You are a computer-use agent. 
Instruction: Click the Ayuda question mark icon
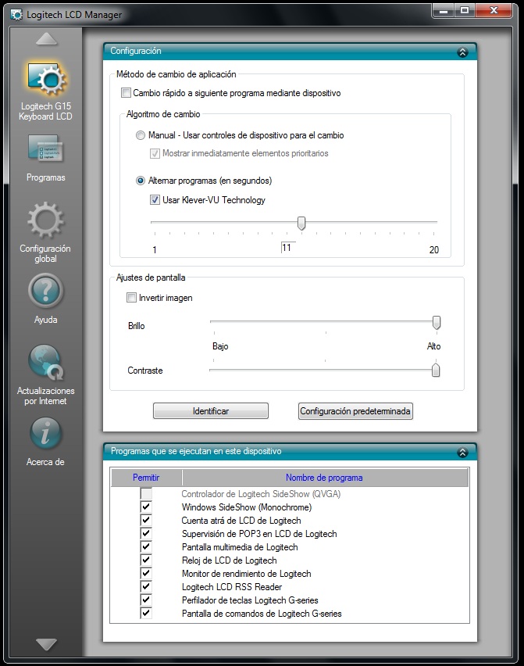click(x=45, y=291)
